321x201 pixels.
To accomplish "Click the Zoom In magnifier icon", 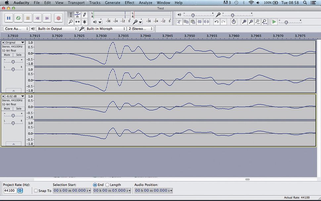I will pyautogui.click(x=244, y=21).
